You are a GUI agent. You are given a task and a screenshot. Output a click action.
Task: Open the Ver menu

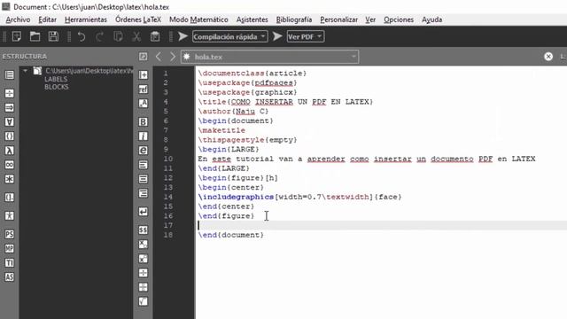[x=370, y=19]
